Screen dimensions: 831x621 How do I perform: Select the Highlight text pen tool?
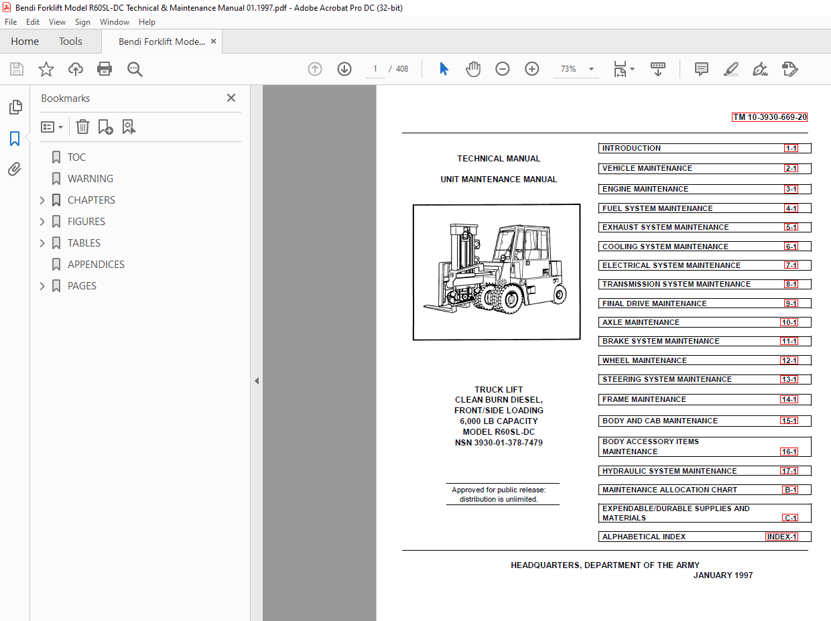[x=731, y=69]
